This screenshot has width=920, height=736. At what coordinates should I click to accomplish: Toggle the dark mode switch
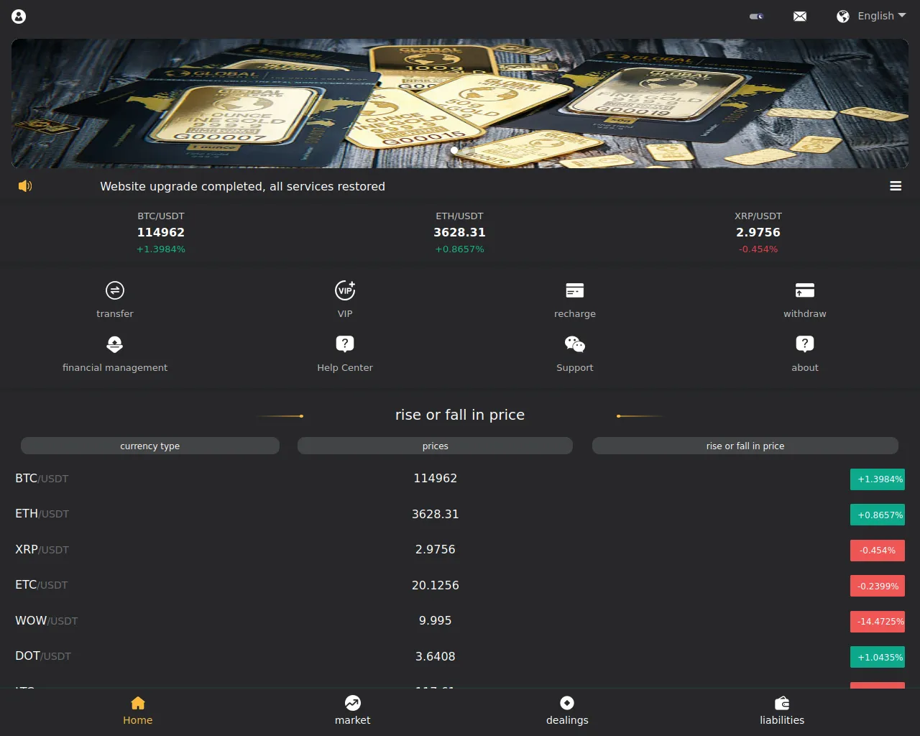756,16
